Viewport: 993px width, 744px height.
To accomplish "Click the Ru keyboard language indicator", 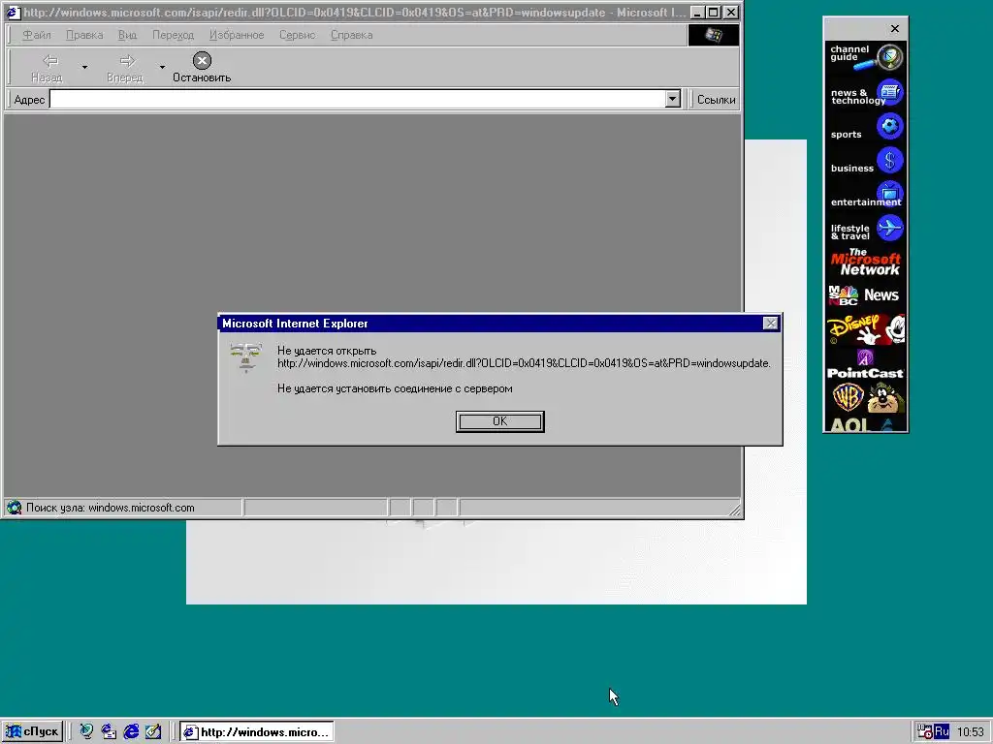I will tap(941, 731).
